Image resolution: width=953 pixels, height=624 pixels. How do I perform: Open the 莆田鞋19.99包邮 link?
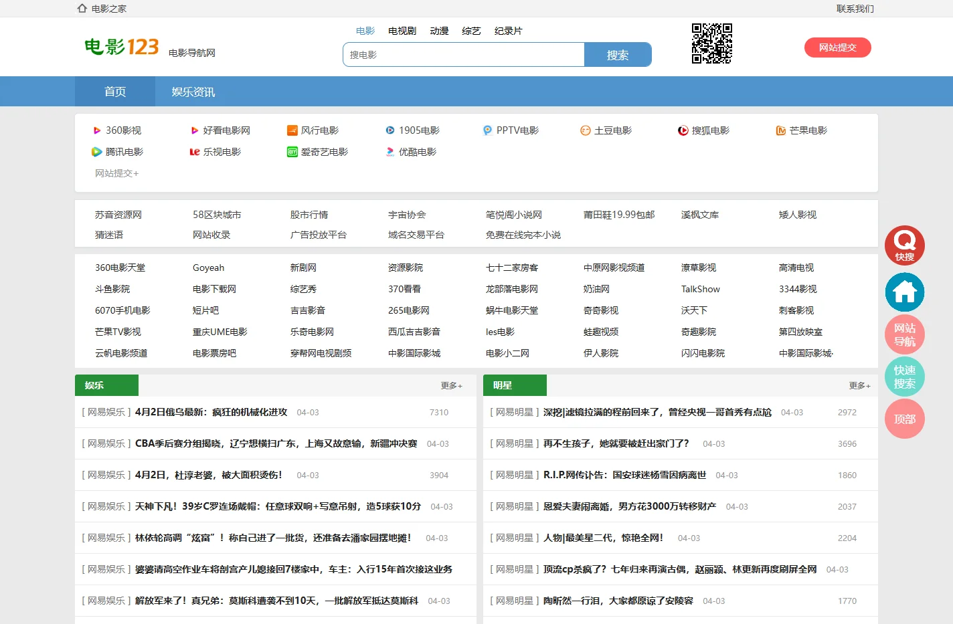coord(619,215)
